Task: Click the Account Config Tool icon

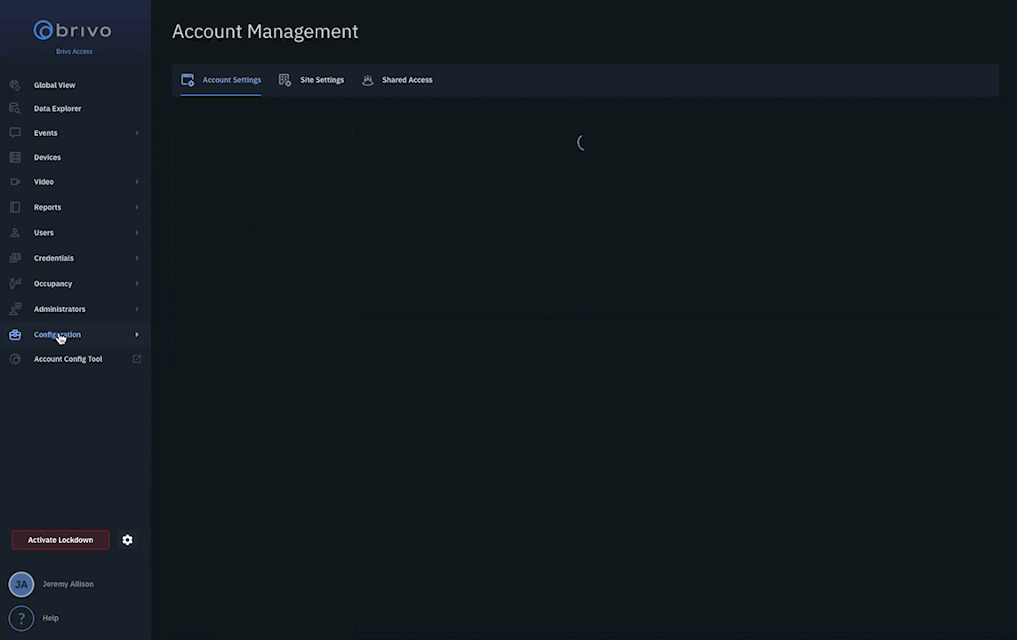Action: [x=15, y=358]
